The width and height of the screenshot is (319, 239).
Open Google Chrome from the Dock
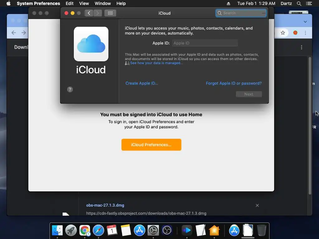(85, 230)
